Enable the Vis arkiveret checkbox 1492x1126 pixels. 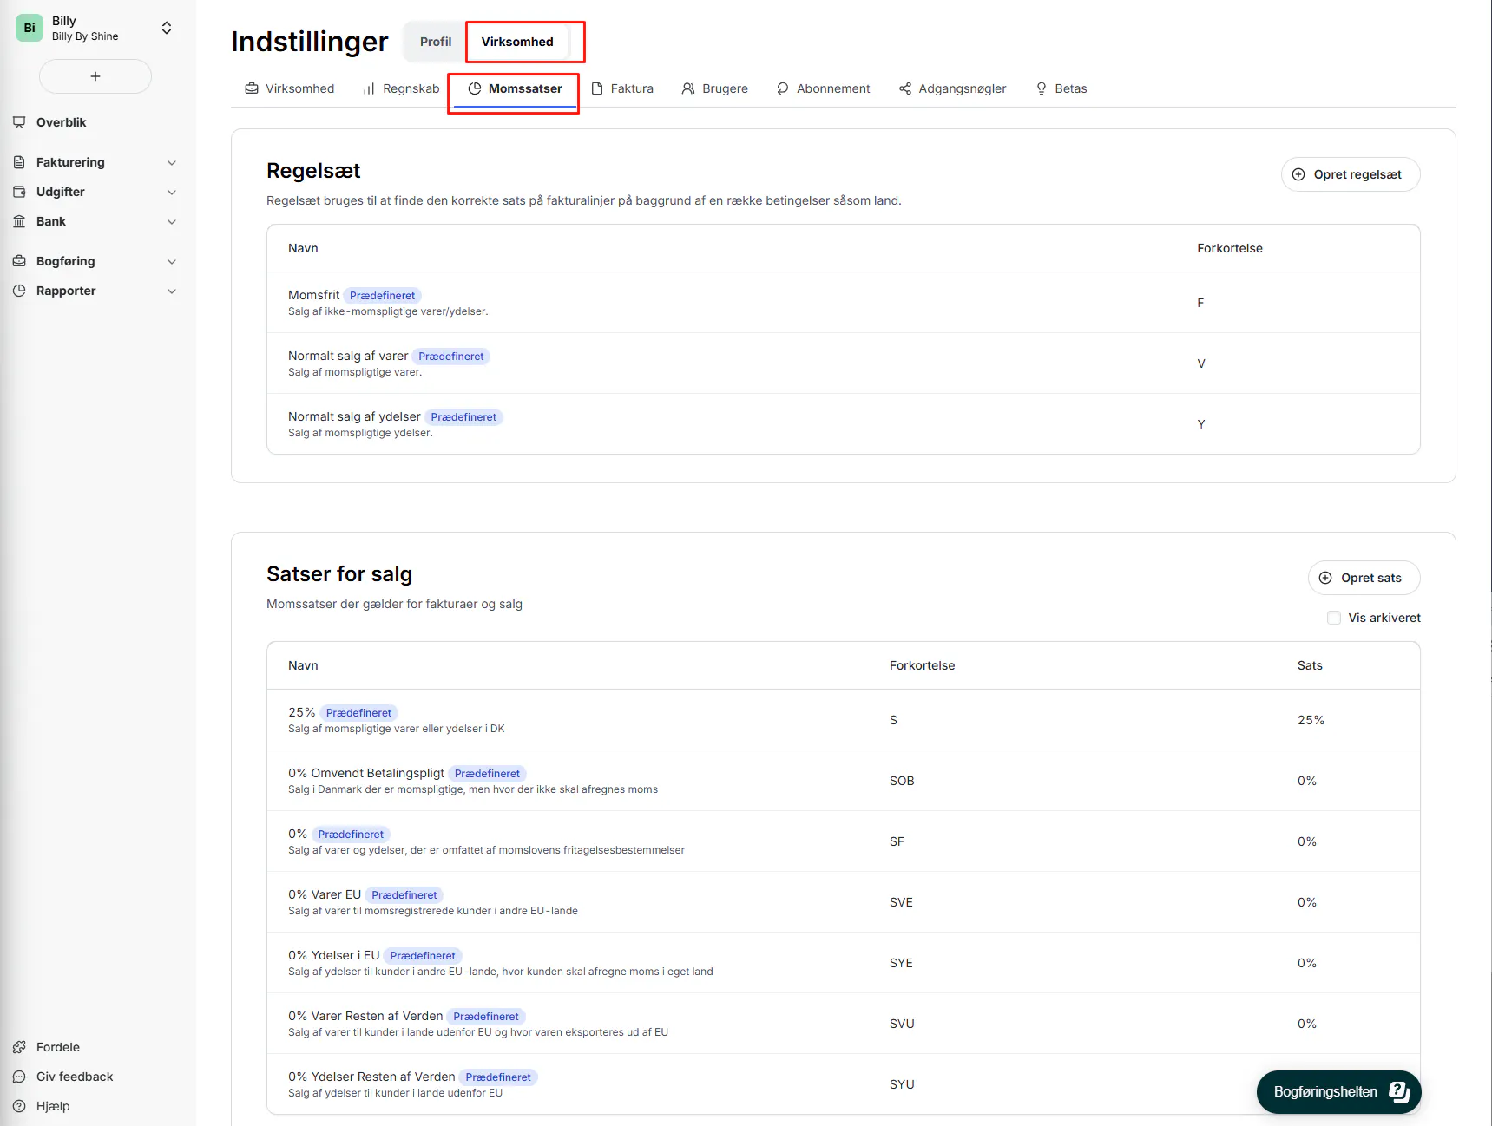tap(1334, 618)
